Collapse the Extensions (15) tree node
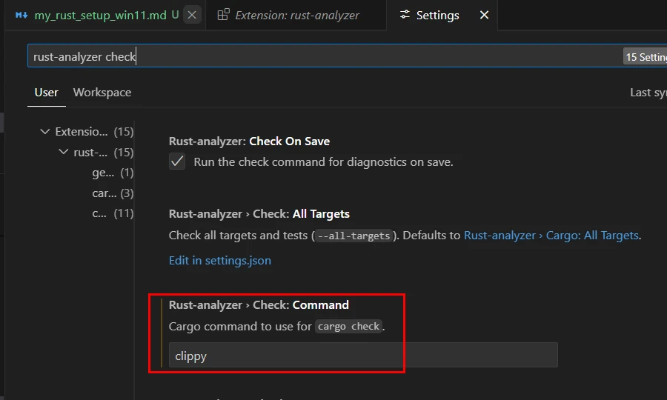 pos(44,132)
